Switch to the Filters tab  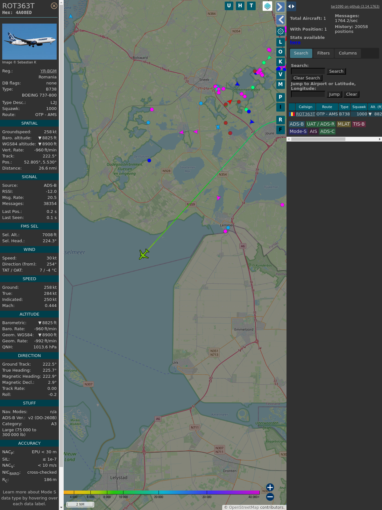[323, 53]
